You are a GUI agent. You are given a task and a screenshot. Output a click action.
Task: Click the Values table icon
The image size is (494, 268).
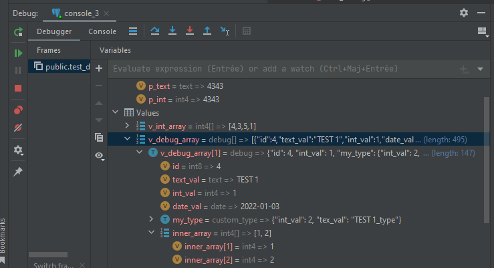(x=129, y=112)
